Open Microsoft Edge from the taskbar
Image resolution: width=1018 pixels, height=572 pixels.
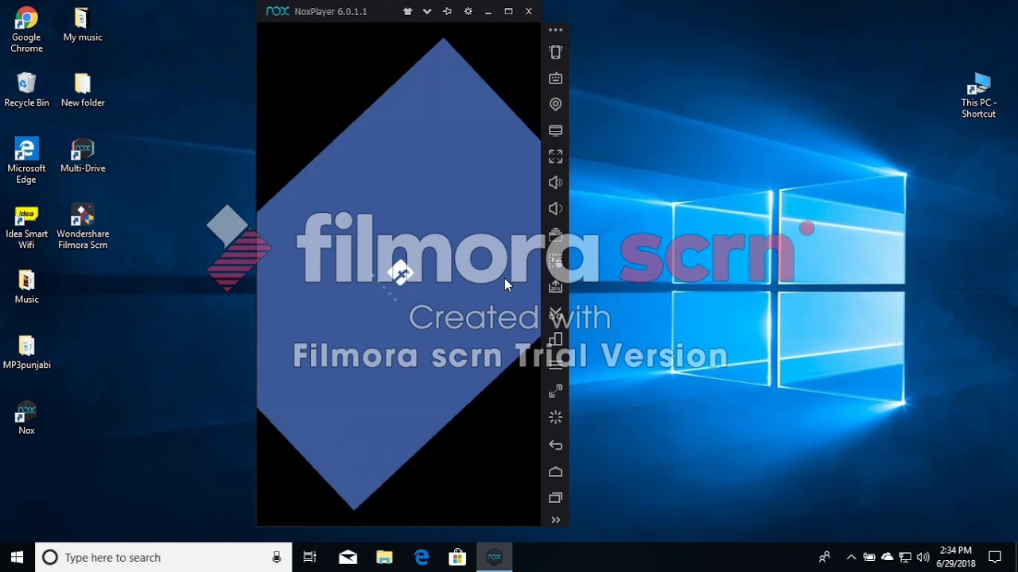(x=421, y=557)
